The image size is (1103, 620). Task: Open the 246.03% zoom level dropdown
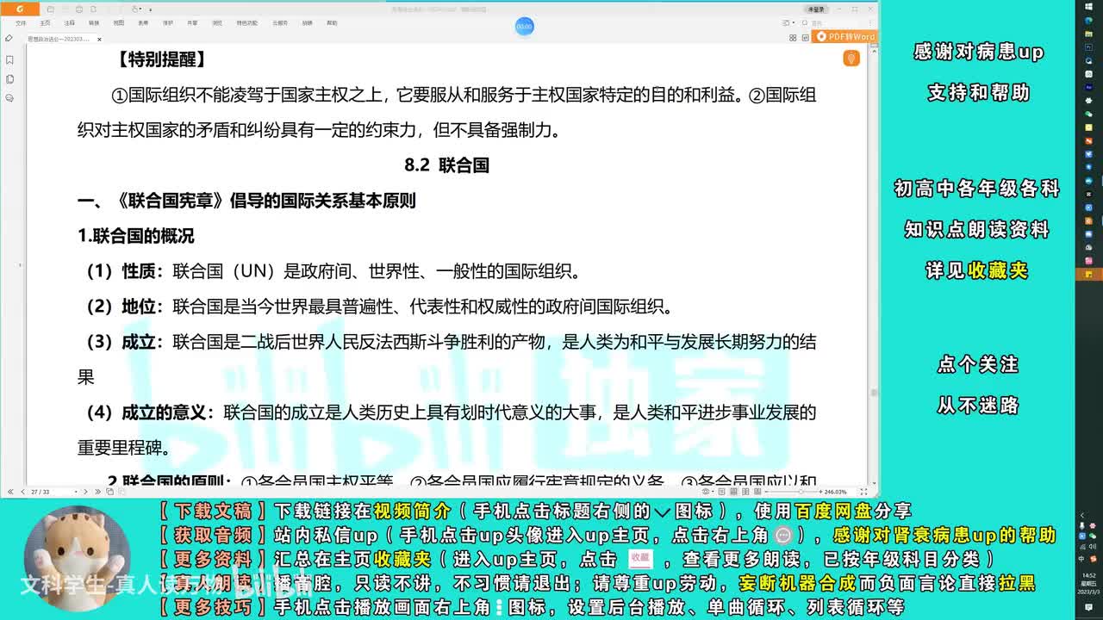[x=838, y=492]
